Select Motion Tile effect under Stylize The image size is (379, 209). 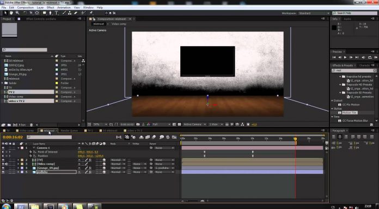[349, 112]
